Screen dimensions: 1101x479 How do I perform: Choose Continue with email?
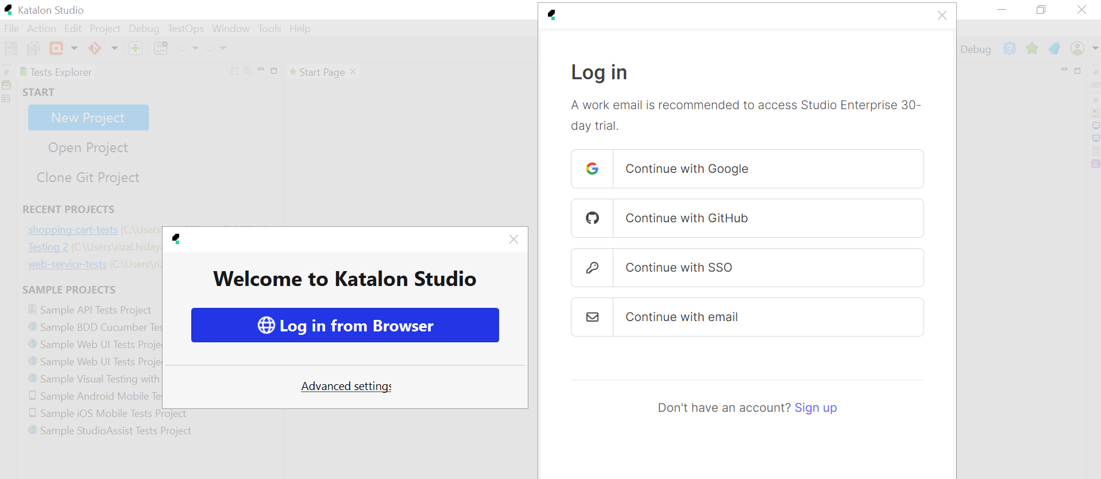pos(747,317)
